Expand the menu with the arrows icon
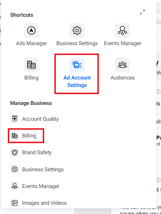The width and height of the screenshot is (161, 214). [142, 12]
